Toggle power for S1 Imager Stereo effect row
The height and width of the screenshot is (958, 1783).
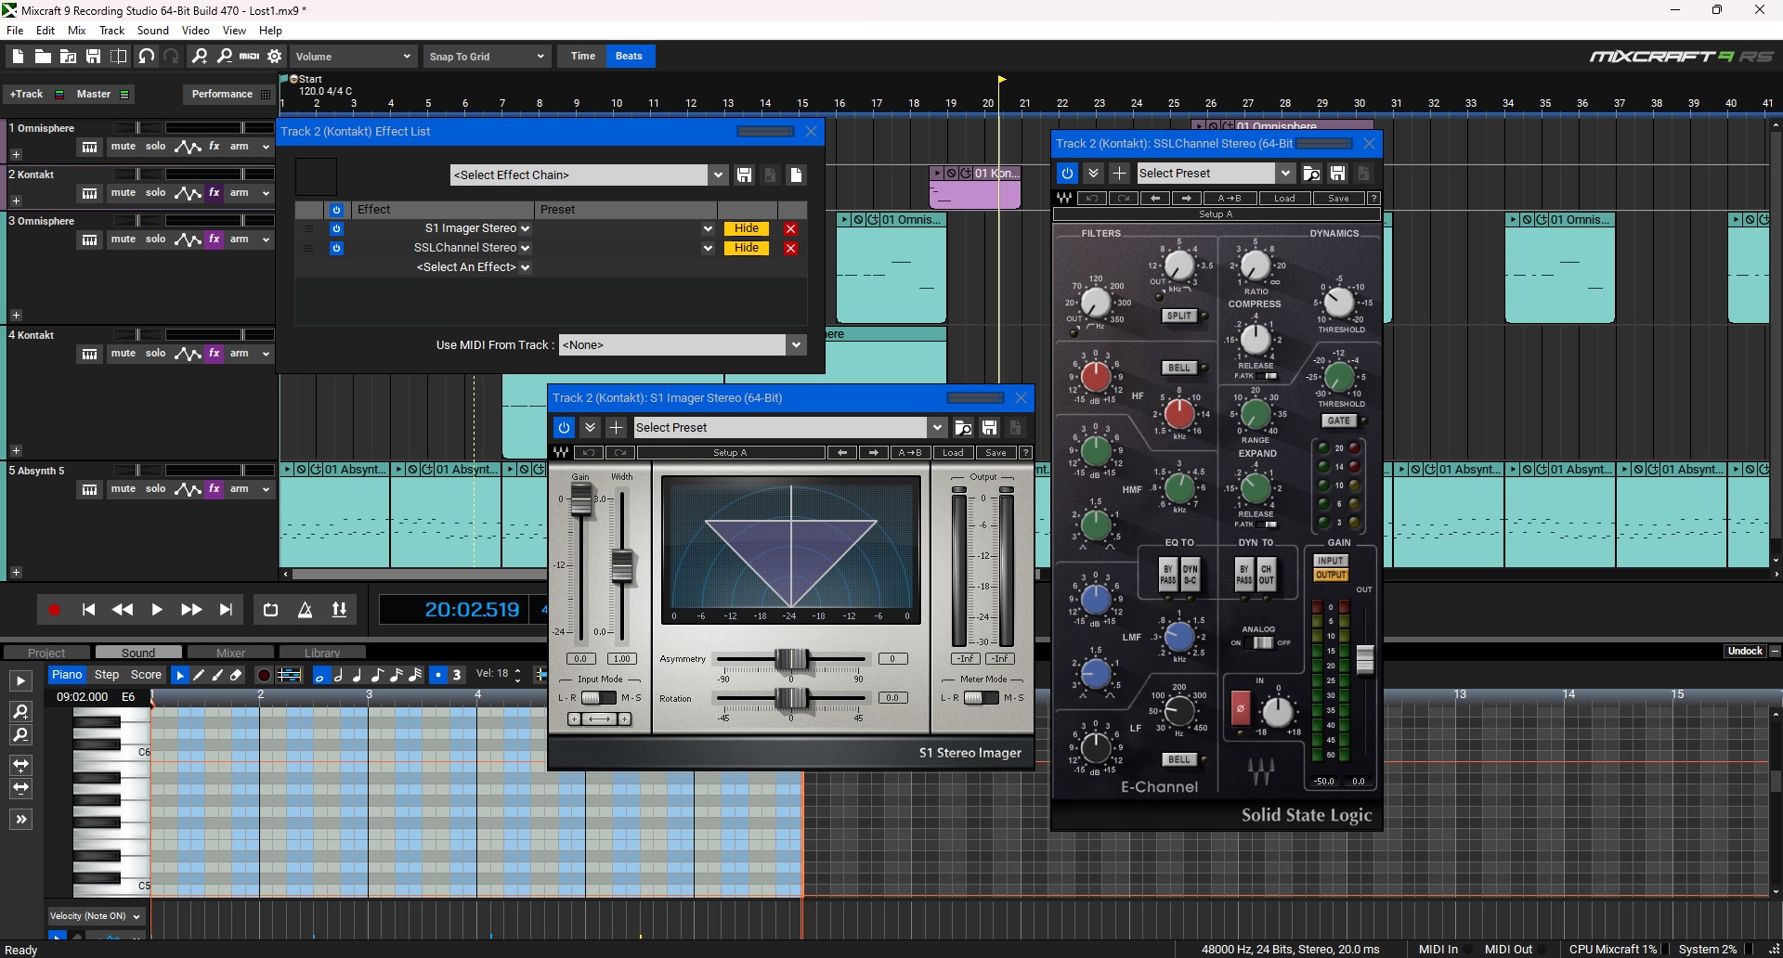tap(336, 228)
